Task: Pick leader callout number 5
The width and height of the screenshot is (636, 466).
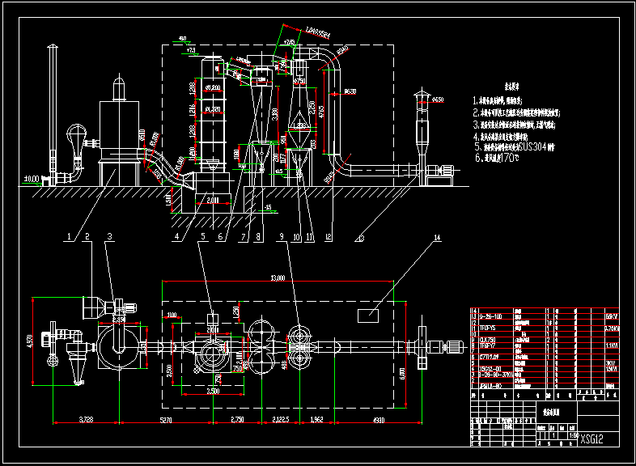Action: (203, 236)
